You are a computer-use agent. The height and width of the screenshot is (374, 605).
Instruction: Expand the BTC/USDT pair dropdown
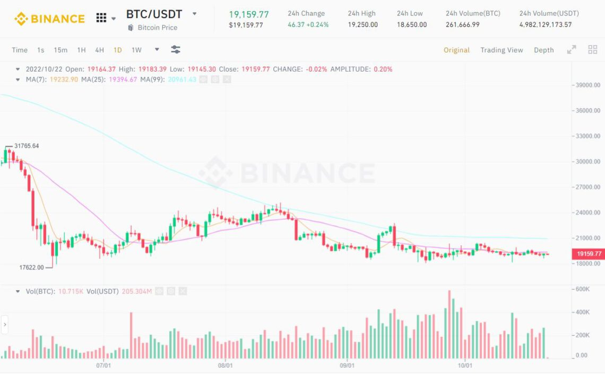click(194, 14)
